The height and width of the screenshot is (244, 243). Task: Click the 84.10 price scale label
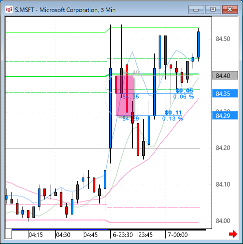coord(223,184)
